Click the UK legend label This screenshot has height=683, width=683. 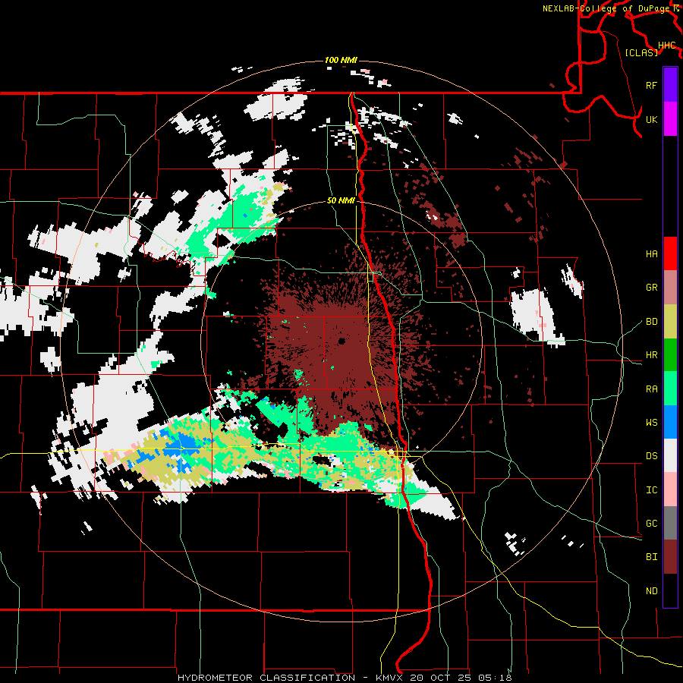651,119
